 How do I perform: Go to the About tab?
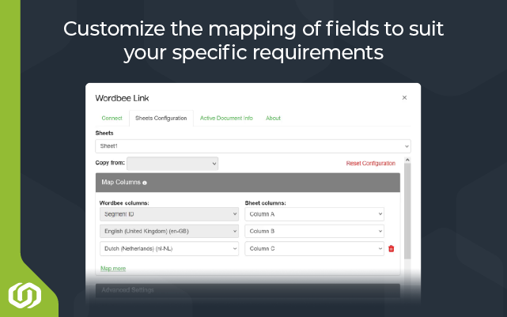click(x=273, y=118)
